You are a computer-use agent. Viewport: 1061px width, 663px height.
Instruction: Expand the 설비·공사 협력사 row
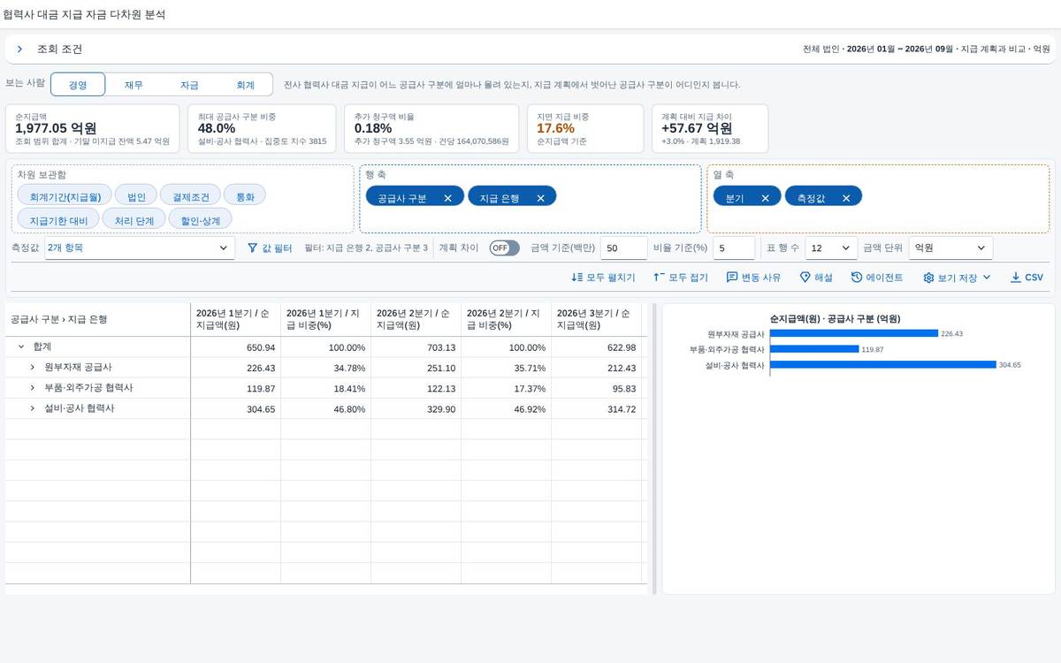coord(32,409)
